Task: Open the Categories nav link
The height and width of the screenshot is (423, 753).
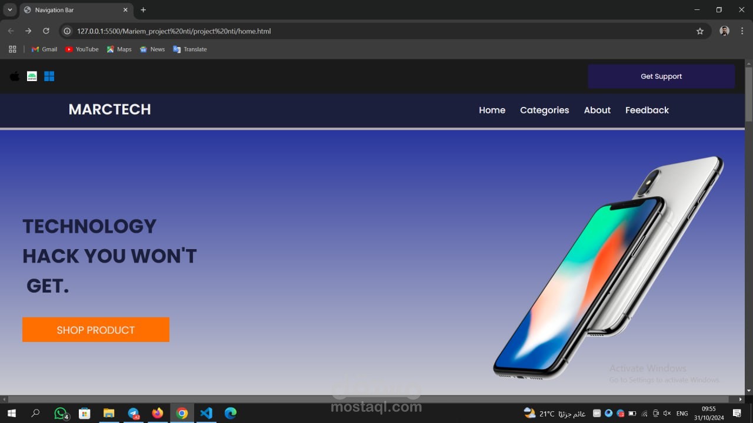Action: (x=544, y=110)
